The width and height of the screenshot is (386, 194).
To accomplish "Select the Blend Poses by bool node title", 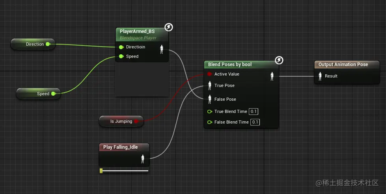I will click(230, 65).
